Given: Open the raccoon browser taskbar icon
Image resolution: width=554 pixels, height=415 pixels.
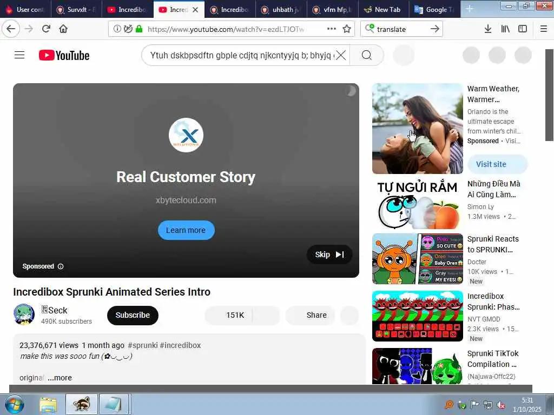Looking at the screenshot, I should tap(82, 404).
